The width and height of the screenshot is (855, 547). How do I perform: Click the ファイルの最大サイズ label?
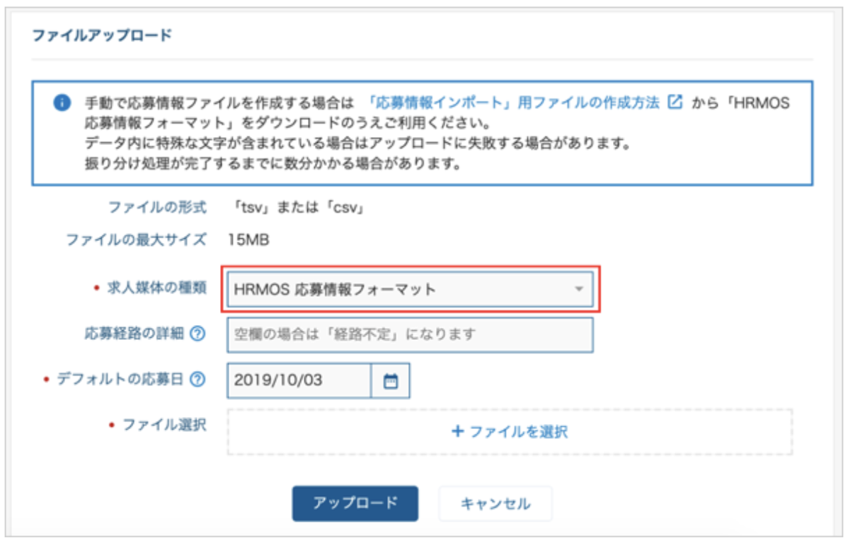click(x=136, y=240)
